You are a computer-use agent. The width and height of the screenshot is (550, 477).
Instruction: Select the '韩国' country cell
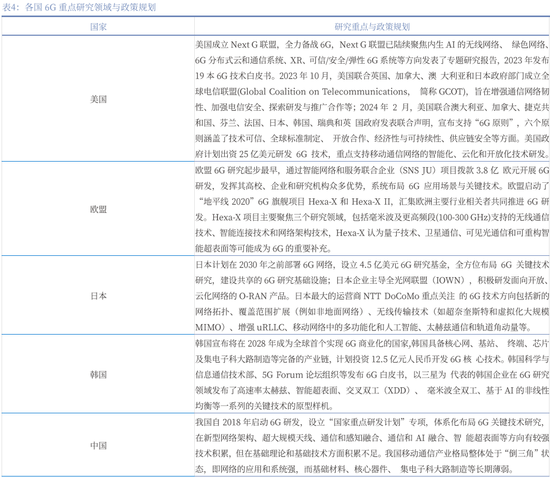coord(98,374)
